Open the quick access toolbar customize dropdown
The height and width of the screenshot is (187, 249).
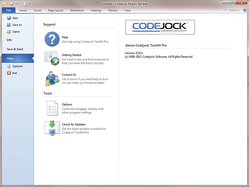coord(29,4)
